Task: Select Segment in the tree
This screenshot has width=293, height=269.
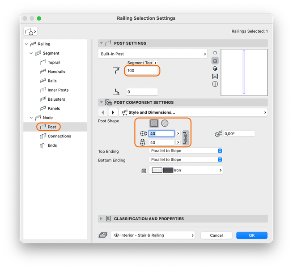Action: point(51,53)
